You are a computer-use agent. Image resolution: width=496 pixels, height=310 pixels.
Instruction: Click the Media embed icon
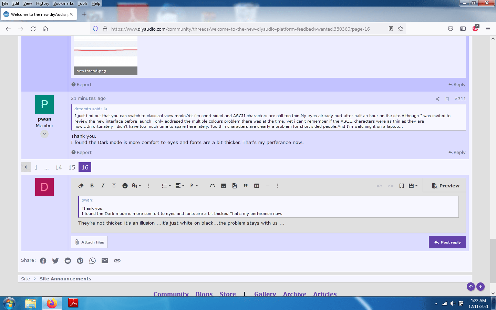(x=235, y=186)
